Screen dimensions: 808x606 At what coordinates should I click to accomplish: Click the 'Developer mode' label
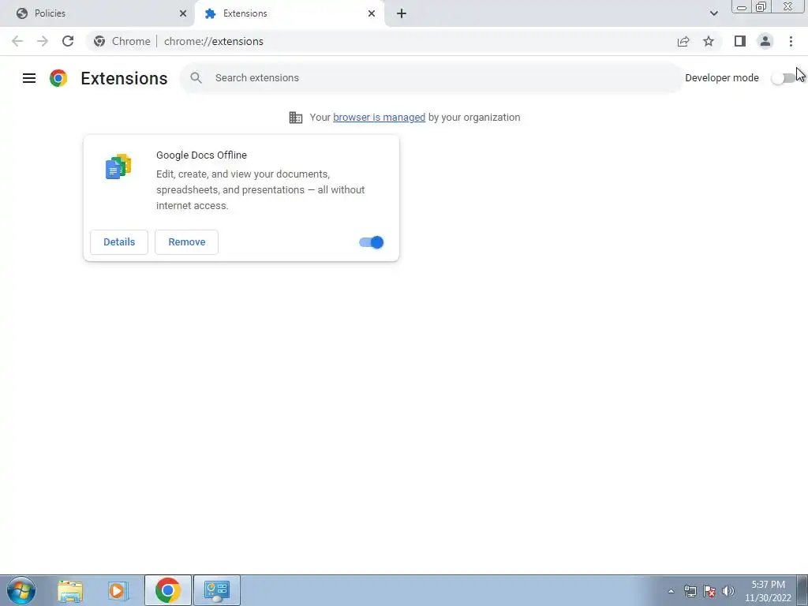click(x=722, y=78)
